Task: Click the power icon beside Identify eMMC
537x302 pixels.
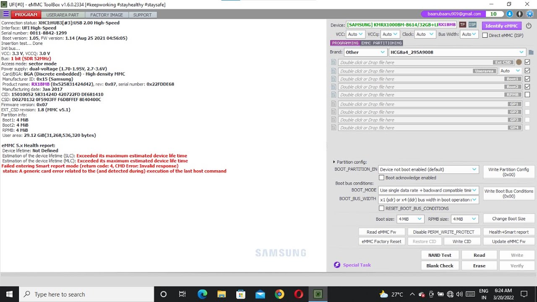Action: click(x=529, y=26)
